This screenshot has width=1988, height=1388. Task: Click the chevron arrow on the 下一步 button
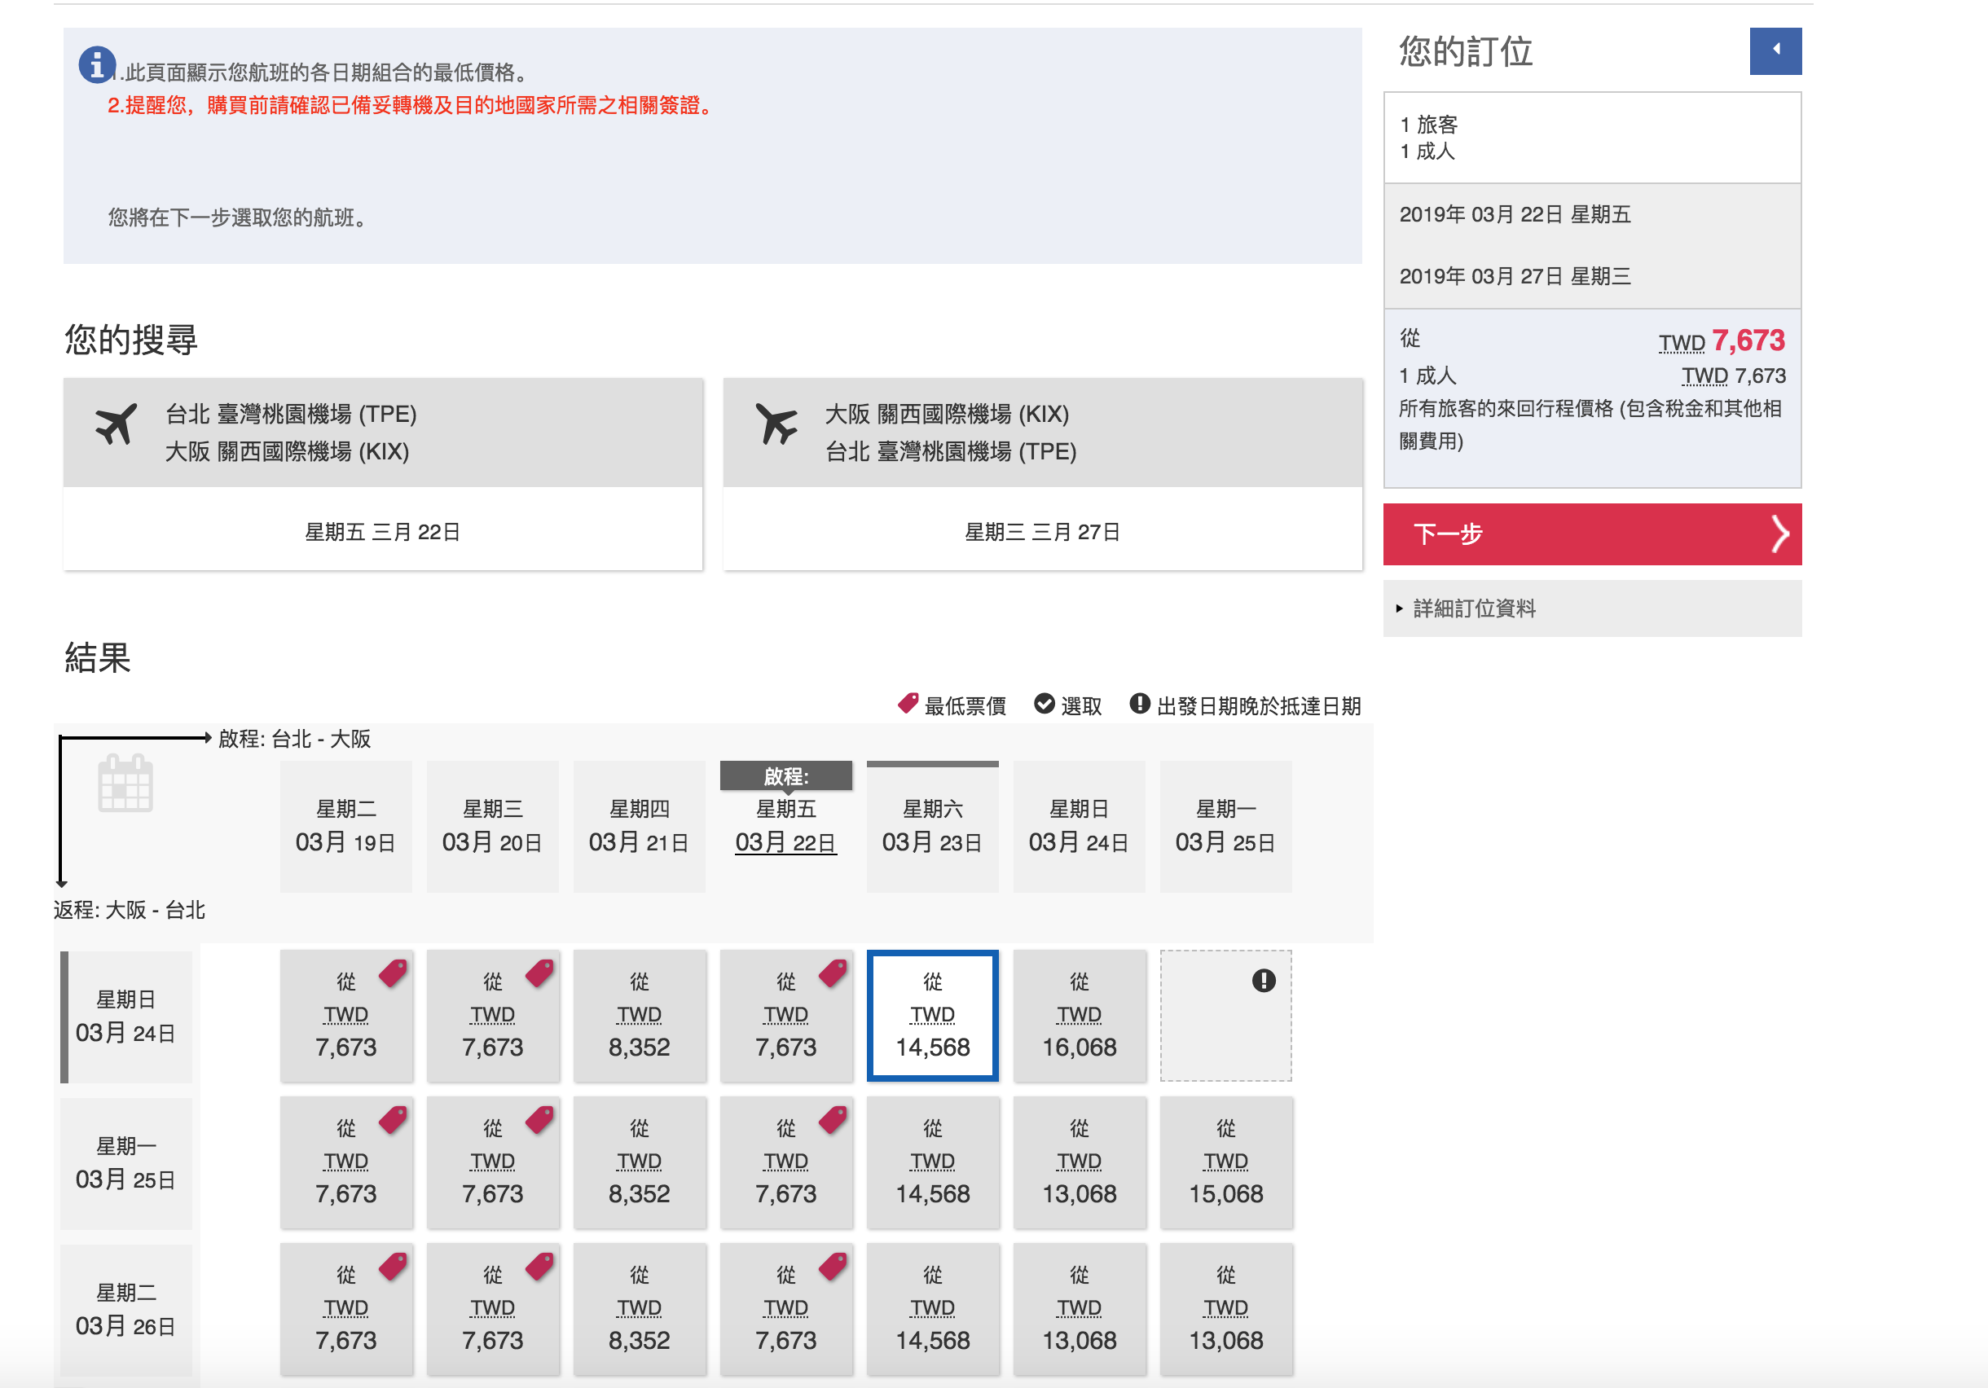[1779, 534]
